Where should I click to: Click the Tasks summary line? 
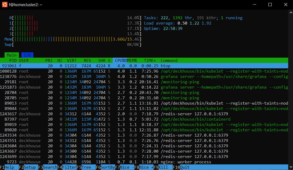[x=193, y=18]
